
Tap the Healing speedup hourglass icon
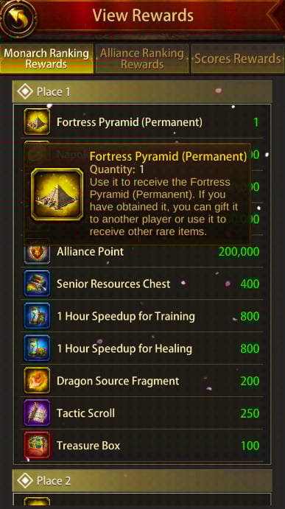pyautogui.click(x=37, y=348)
